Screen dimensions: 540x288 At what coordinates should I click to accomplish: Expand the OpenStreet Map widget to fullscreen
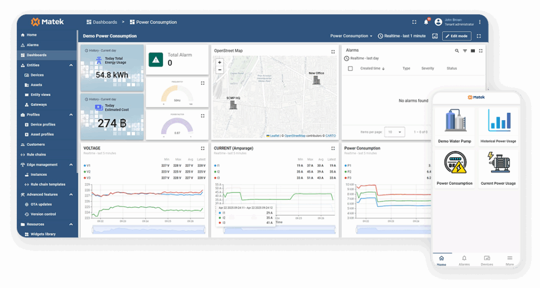tap(333, 52)
